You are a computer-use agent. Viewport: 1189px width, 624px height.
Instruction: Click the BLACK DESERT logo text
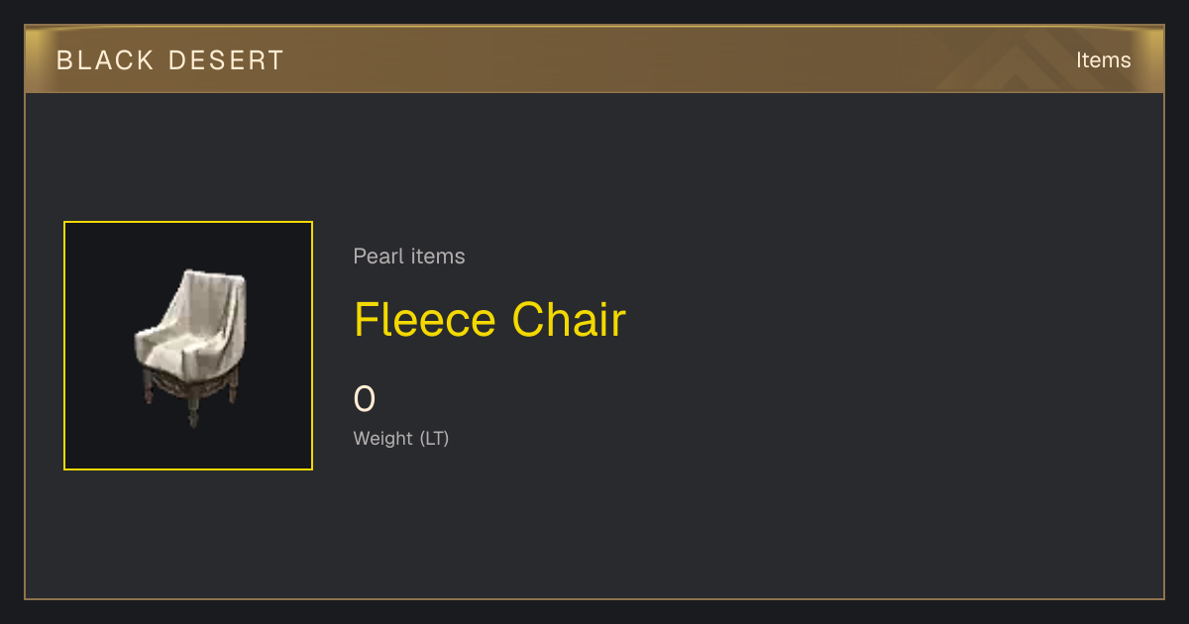(x=170, y=60)
